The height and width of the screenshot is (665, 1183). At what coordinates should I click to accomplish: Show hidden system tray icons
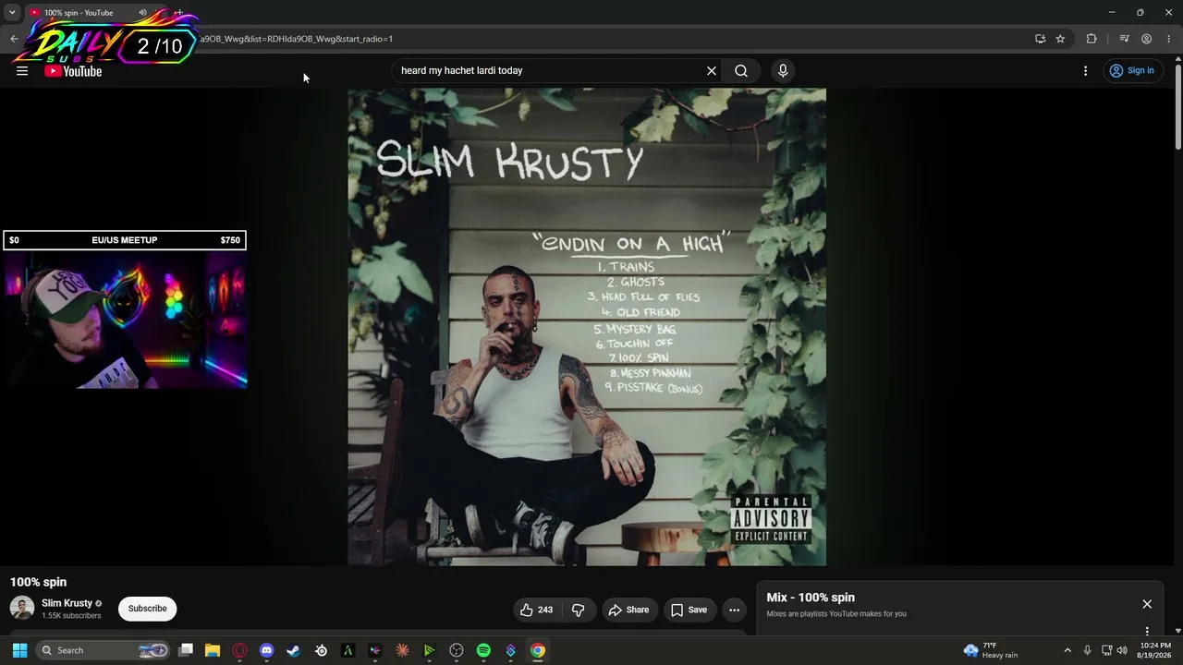(1067, 650)
